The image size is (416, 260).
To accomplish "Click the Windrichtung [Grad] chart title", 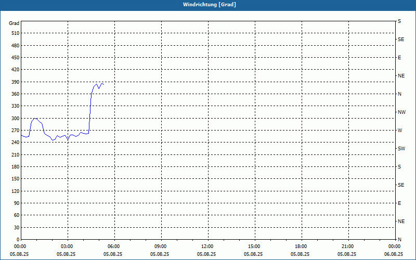I will (210, 5).
